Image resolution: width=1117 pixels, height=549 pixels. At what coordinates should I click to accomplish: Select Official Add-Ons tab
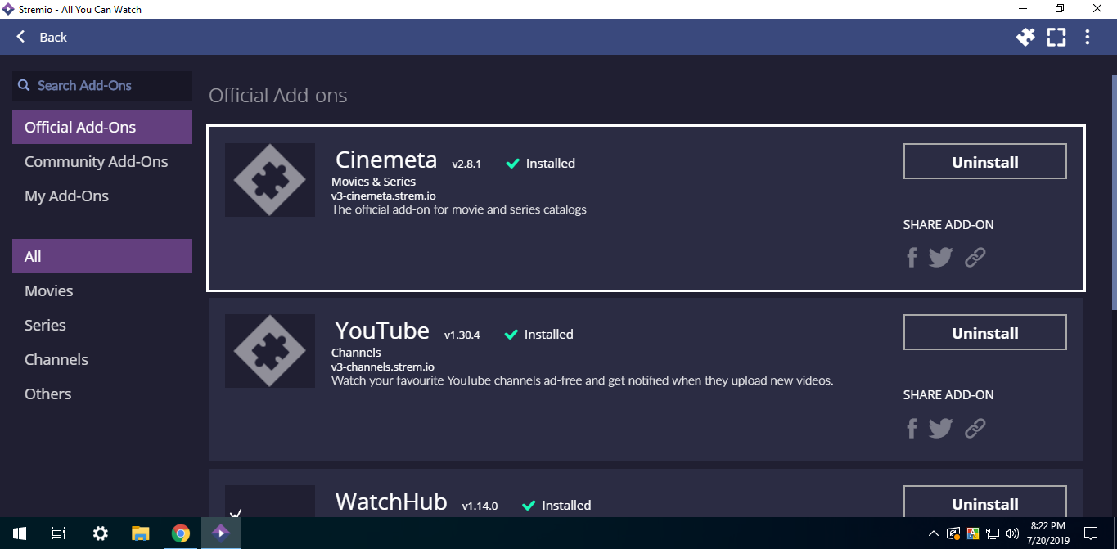(102, 127)
